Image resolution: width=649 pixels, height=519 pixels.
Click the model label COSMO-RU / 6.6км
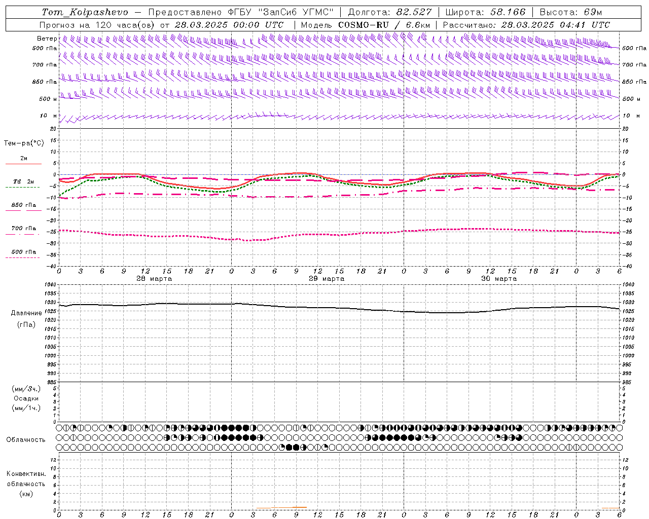(384, 25)
